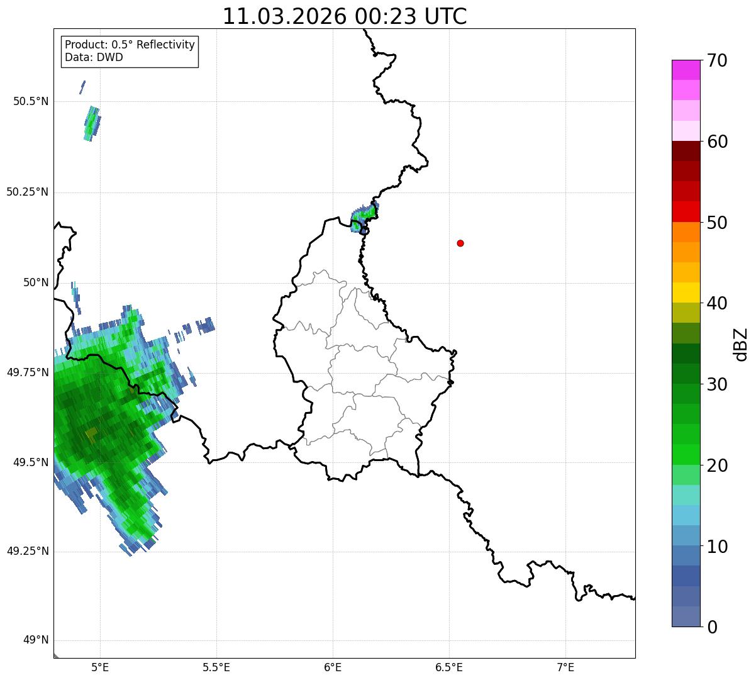756x680 pixels.
Task: Click the magenta top colorbar segment
Action: (686, 70)
